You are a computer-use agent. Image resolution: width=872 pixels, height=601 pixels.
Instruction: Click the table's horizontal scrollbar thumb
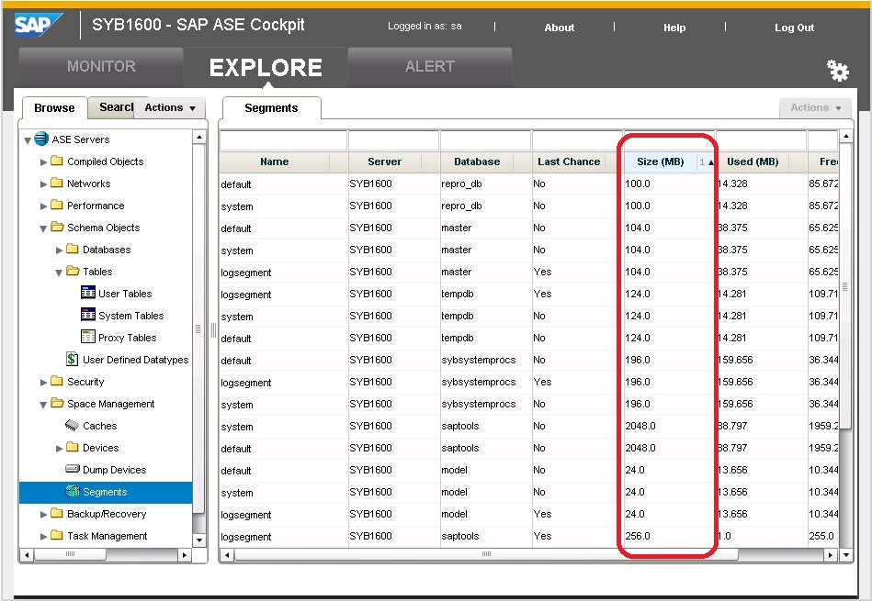486,554
